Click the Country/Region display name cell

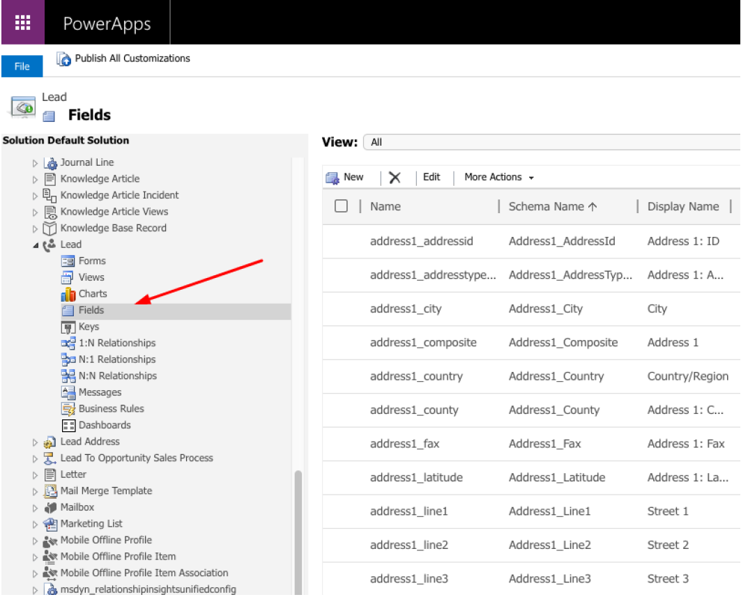click(x=687, y=376)
